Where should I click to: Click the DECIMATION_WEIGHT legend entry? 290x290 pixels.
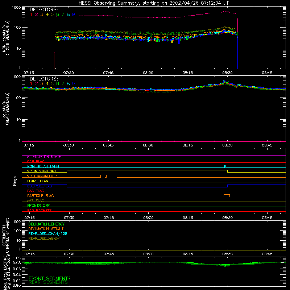46,229
